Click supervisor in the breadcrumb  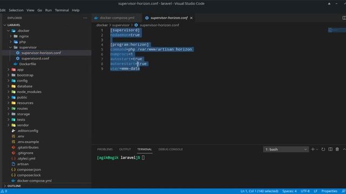pyautogui.click(x=121, y=25)
